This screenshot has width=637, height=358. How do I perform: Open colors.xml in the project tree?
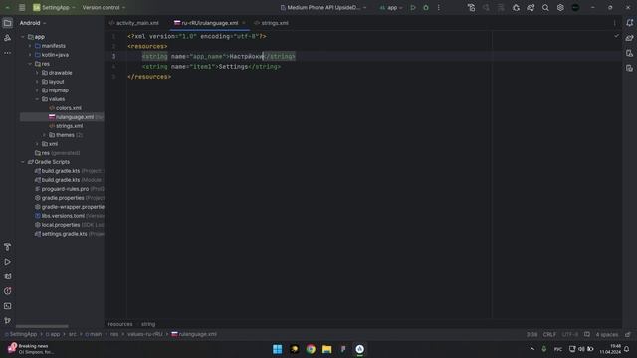[x=65, y=108]
